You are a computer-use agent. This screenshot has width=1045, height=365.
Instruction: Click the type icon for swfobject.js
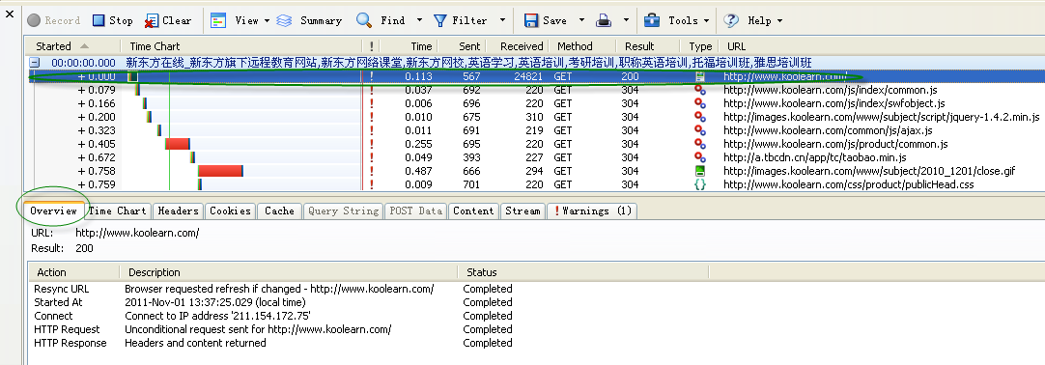tap(700, 103)
